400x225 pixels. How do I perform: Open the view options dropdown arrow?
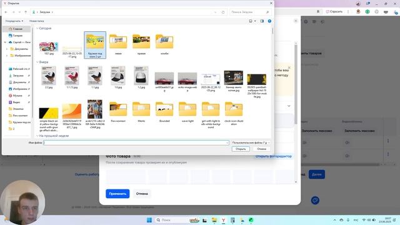[255, 21]
